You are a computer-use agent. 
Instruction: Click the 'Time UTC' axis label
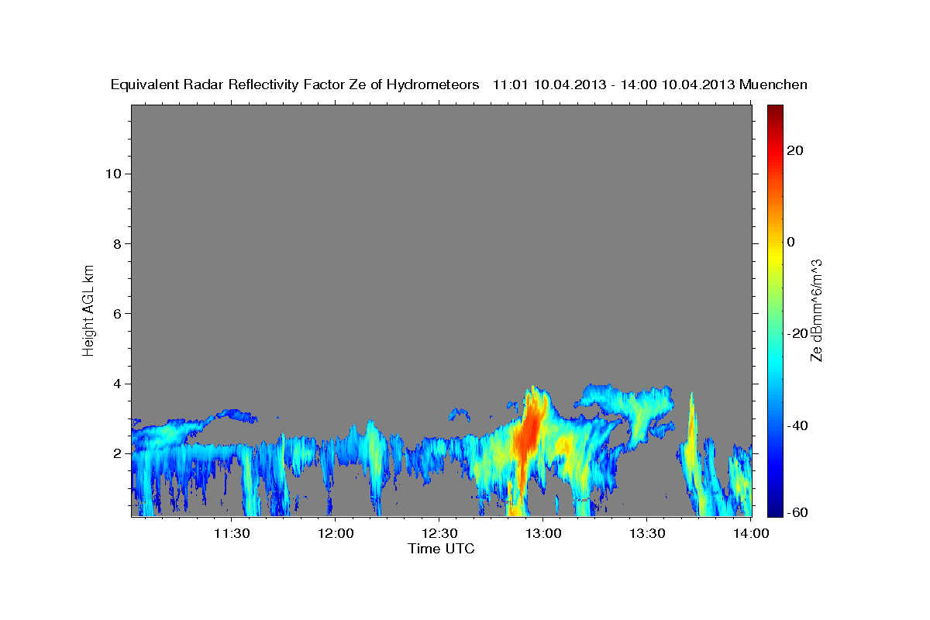(x=441, y=549)
